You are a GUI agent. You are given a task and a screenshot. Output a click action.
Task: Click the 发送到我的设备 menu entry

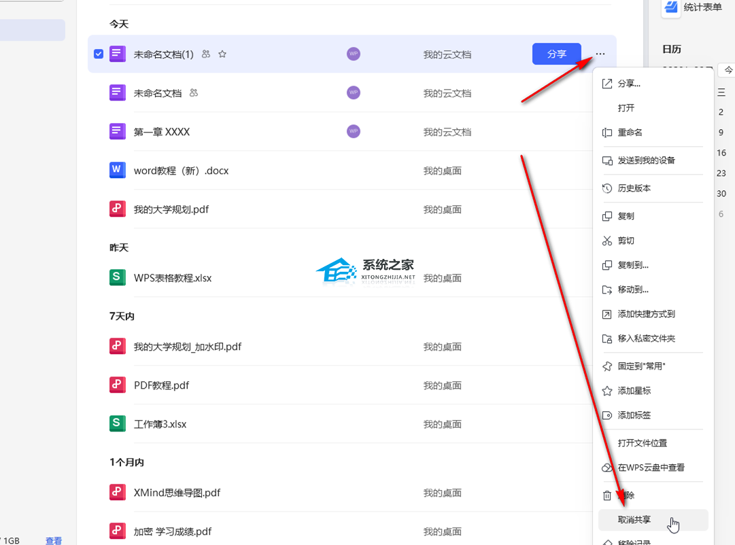point(646,160)
